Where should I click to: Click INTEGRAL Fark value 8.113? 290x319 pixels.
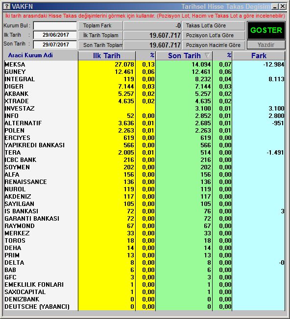(x=276, y=79)
